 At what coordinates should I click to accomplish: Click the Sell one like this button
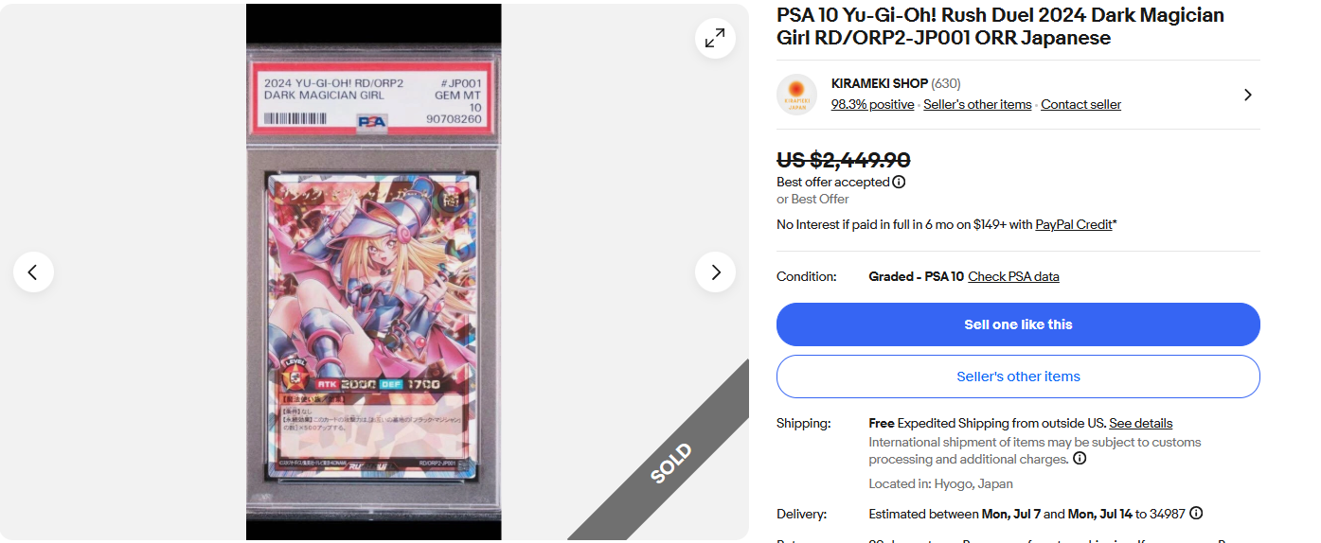pos(1018,324)
